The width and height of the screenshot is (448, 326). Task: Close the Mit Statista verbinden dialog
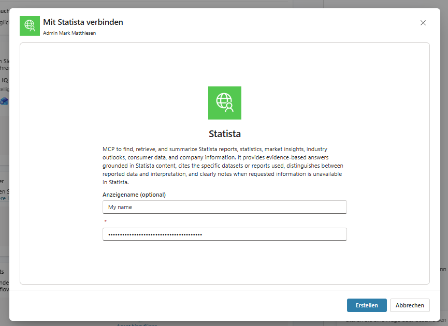point(423,23)
